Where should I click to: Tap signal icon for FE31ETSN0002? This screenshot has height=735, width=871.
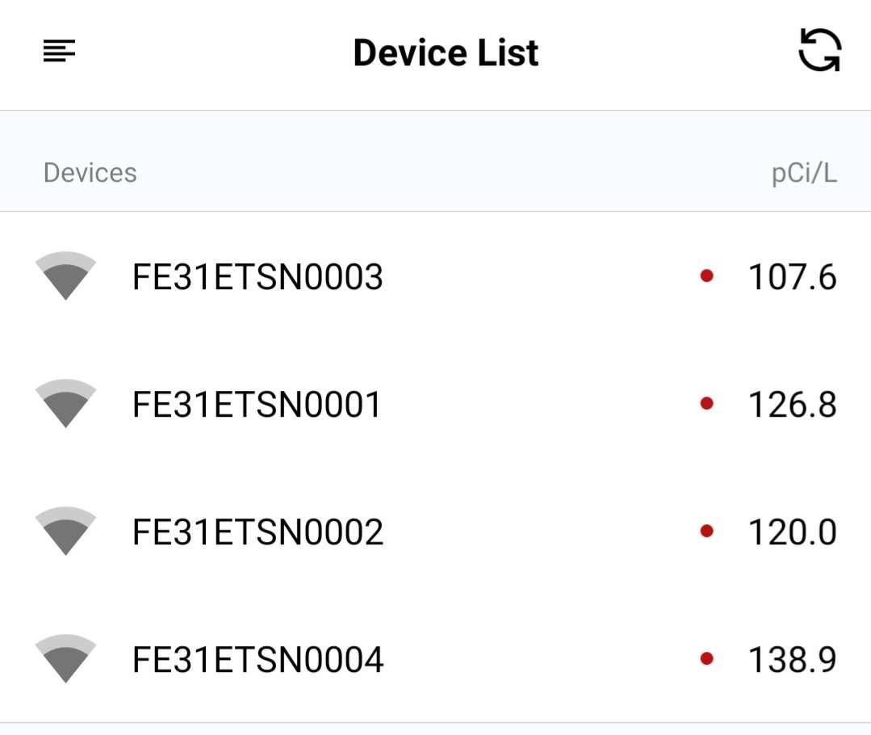(x=65, y=531)
